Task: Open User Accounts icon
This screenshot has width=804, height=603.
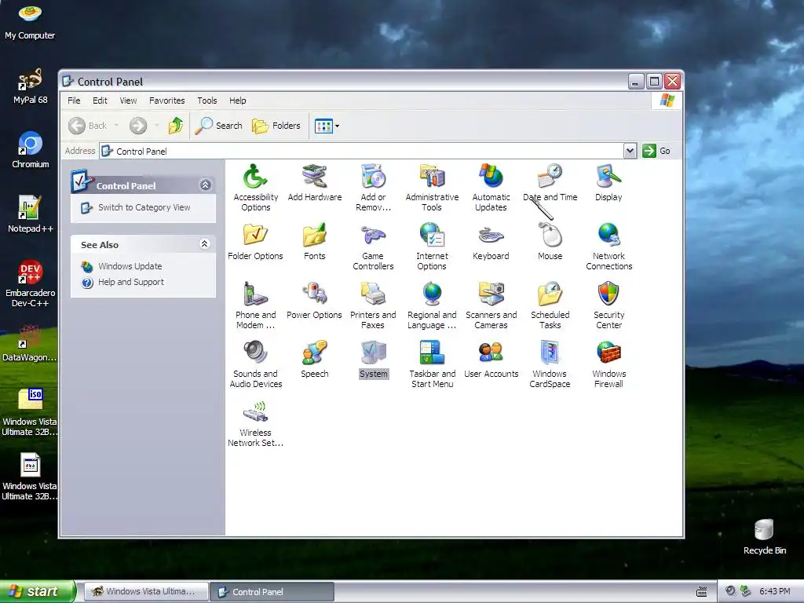Action: (491, 360)
